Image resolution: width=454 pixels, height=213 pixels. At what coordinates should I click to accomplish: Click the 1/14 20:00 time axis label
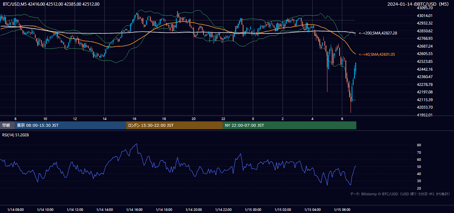coord(194,209)
